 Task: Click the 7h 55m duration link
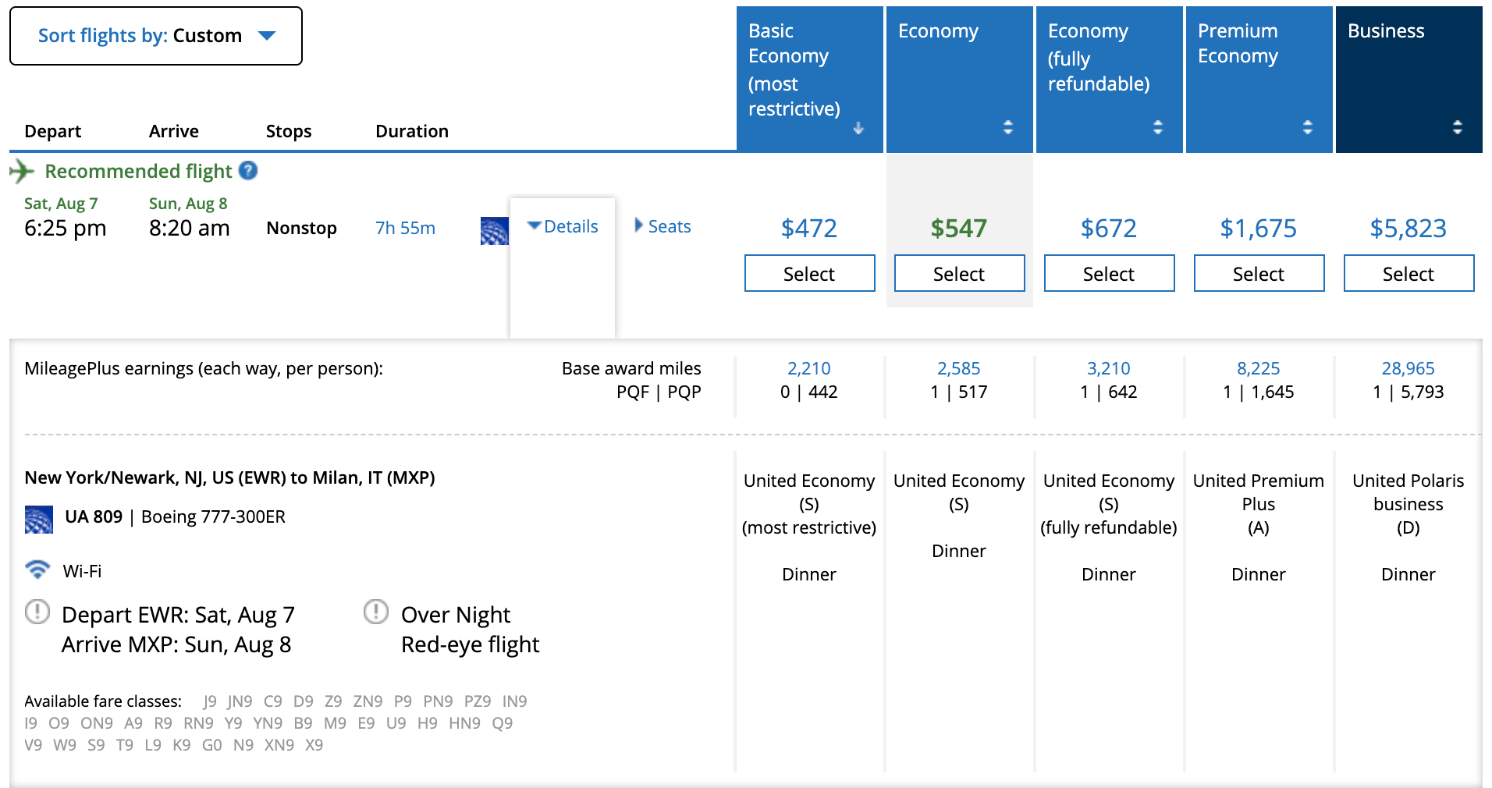405,228
